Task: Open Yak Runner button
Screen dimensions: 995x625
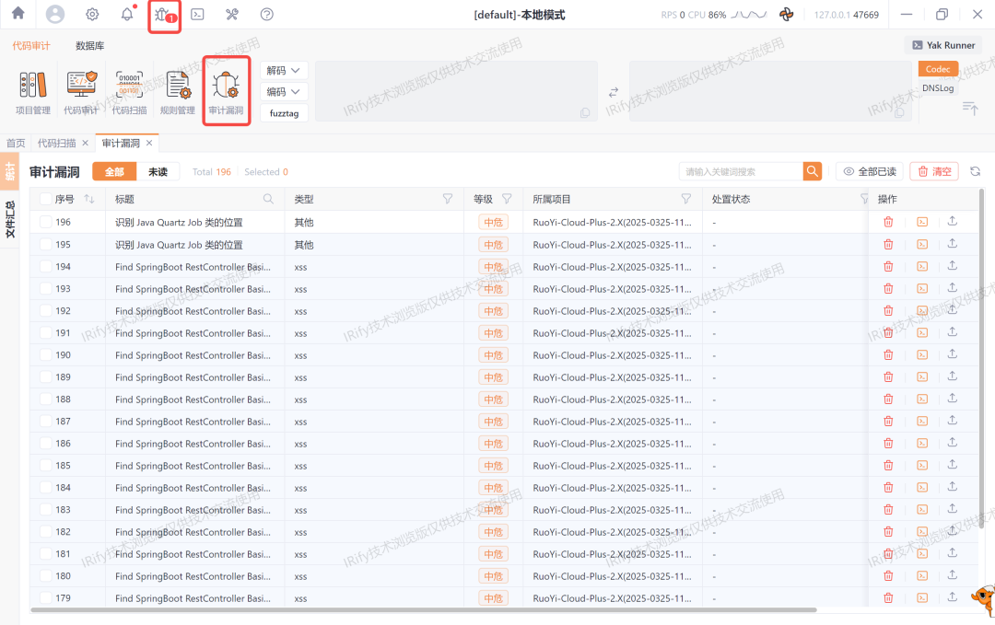Action: coord(943,45)
